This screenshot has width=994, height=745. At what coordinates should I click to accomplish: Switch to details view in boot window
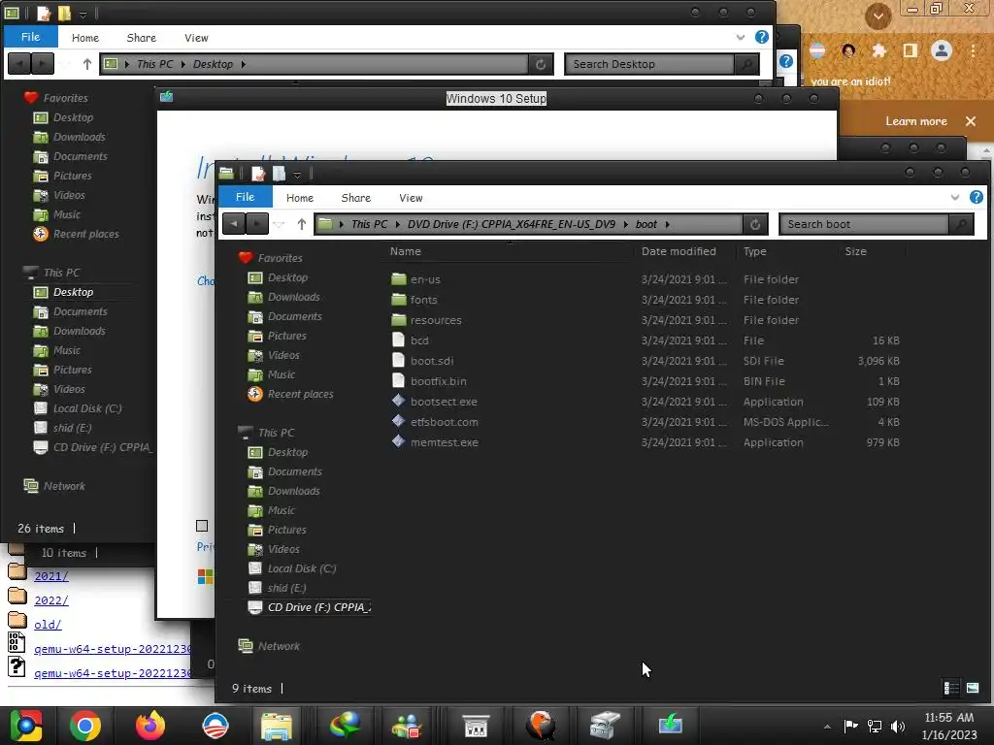pyautogui.click(x=951, y=688)
